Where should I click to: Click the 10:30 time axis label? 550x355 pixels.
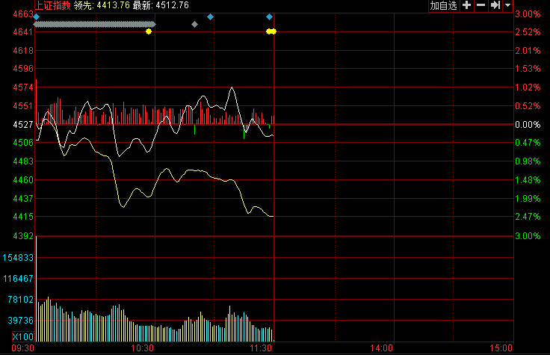coord(142,348)
